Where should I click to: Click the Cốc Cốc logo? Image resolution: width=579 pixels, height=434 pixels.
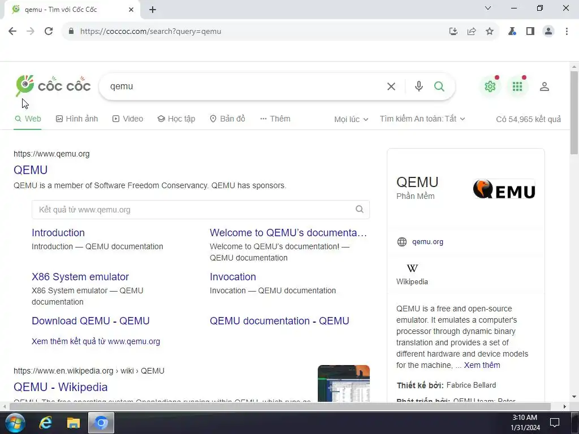coord(53,86)
